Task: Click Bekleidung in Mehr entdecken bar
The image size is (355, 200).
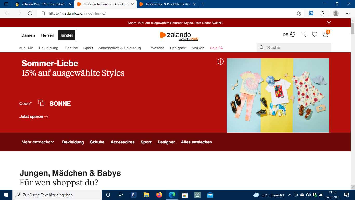Action: pos(73,142)
